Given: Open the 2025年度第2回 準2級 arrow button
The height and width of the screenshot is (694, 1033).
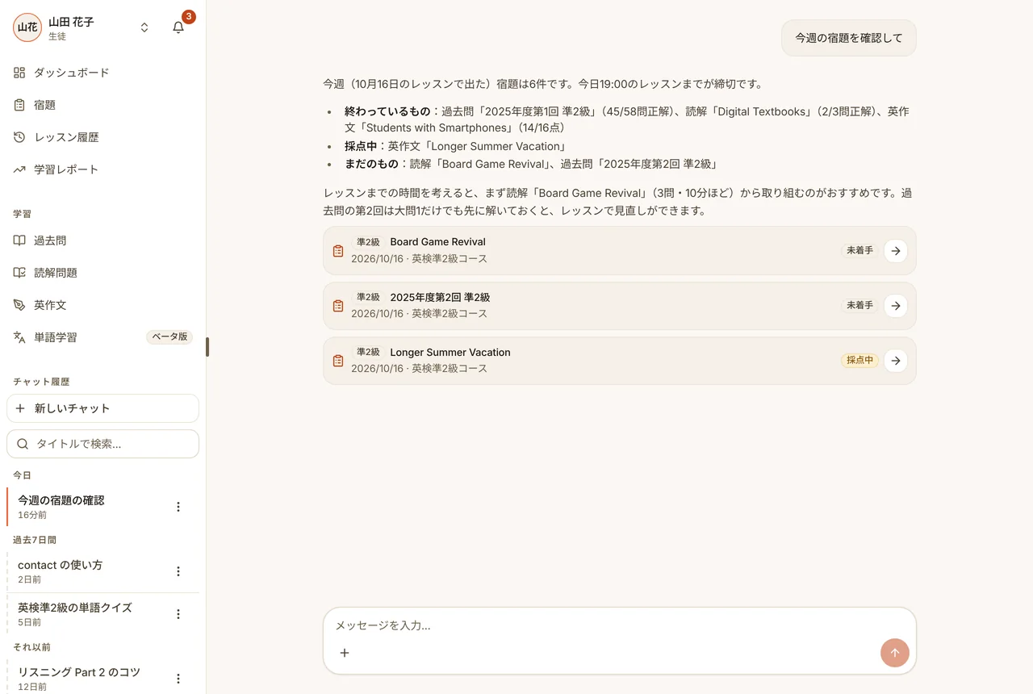Looking at the screenshot, I should click(x=896, y=306).
